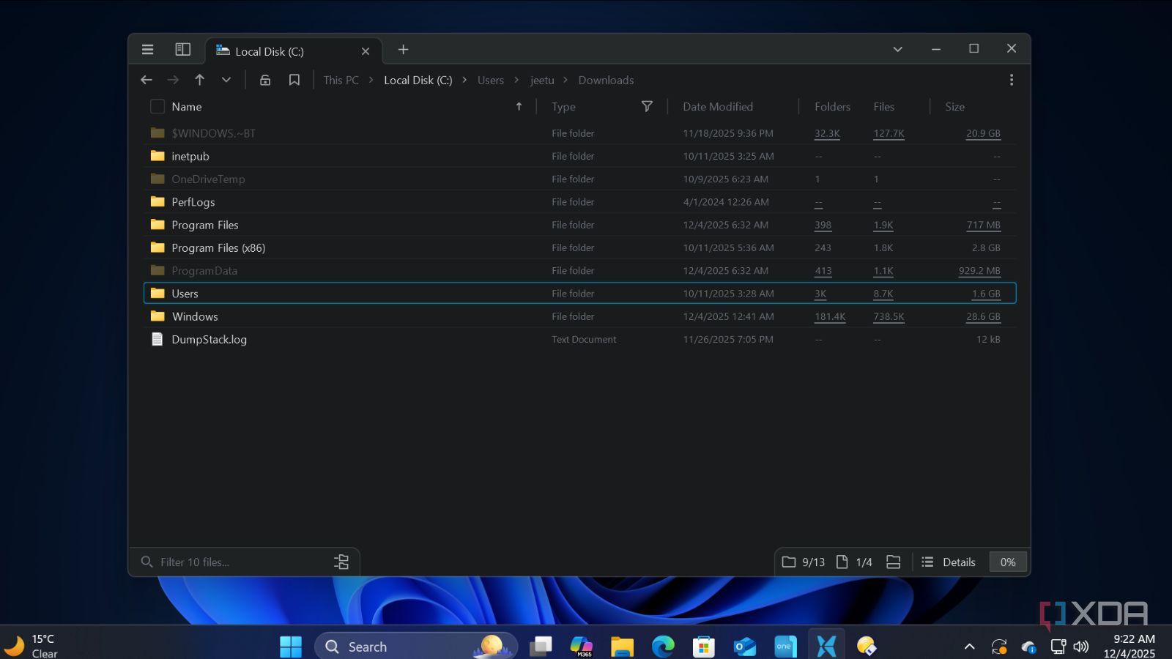This screenshot has width=1172, height=659.
Task: Select the PerfLogs folder
Action: click(x=579, y=202)
